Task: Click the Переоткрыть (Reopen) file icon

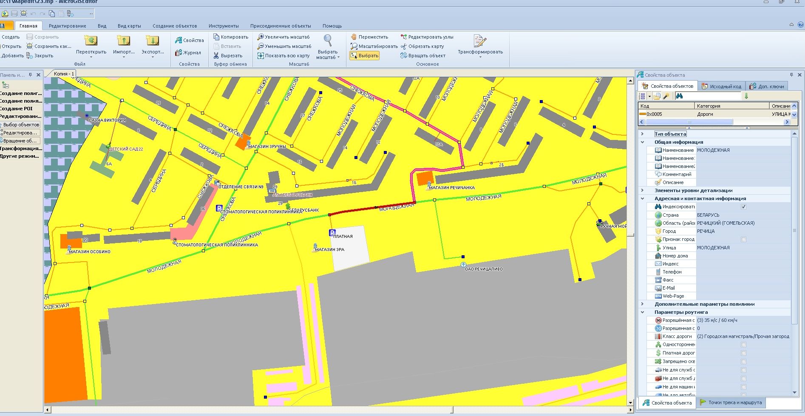Action: [91, 42]
